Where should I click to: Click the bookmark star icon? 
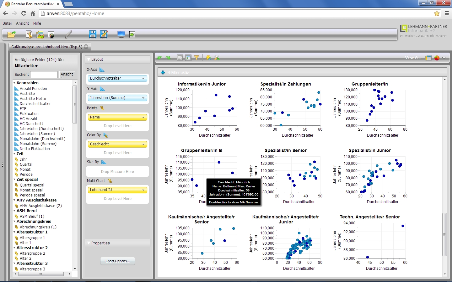tap(437, 13)
